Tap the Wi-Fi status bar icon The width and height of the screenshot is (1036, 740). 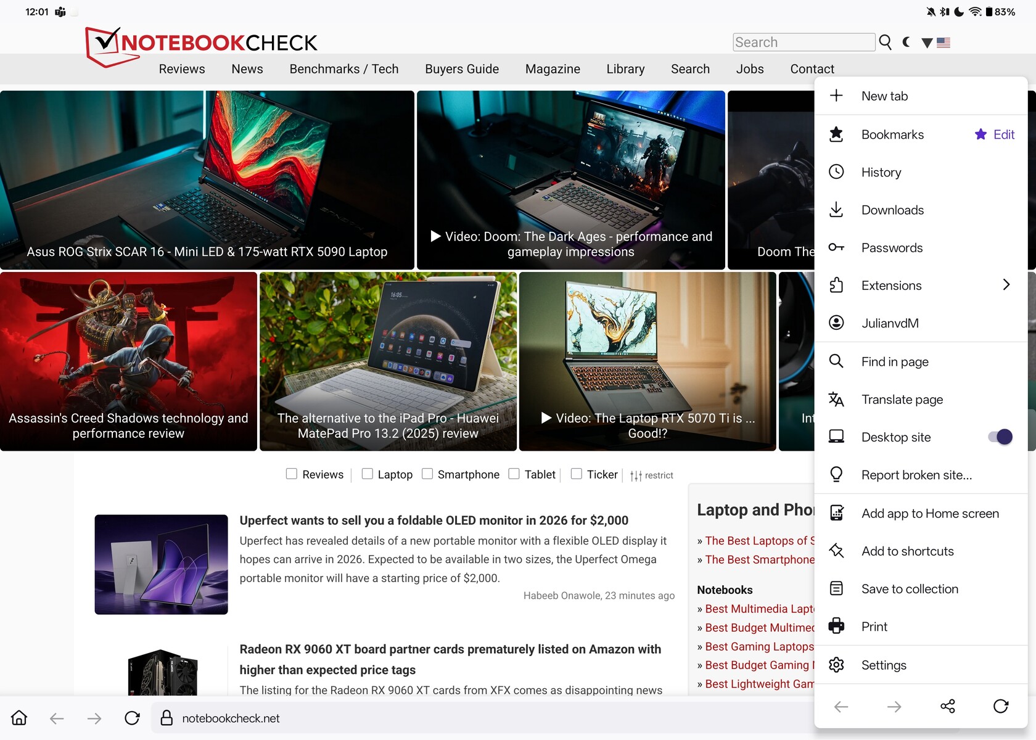click(x=975, y=12)
